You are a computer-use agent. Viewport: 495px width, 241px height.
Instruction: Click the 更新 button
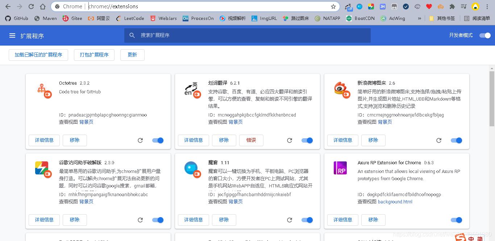(132, 55)
